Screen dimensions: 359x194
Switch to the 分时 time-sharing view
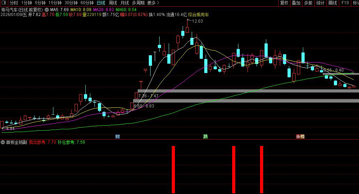[14, 3]
